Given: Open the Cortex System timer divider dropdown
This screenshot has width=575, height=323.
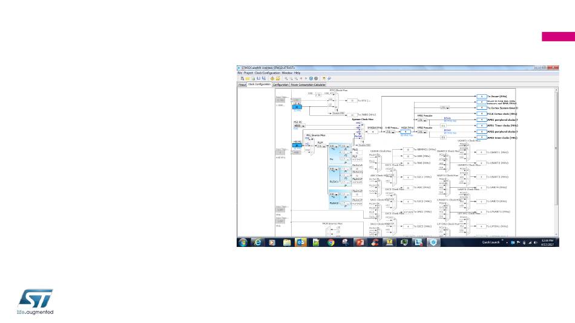Looking at the screenshot, I should [445, 107].
